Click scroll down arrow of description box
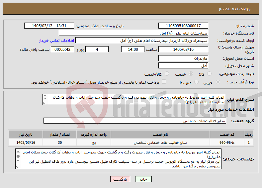Screen dimensions: 262x188 tap(45, 98)
